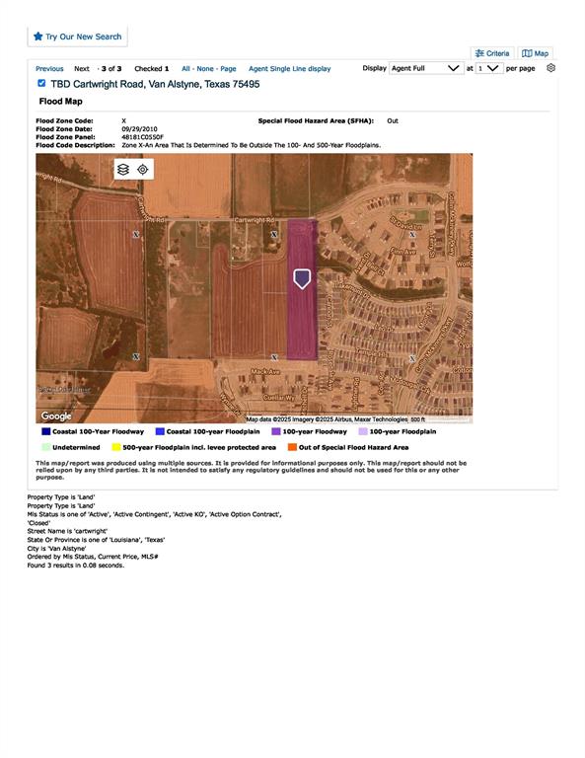The image size is (585, 758).
Task: Go to the Previous listing
Action: [49, 69]
